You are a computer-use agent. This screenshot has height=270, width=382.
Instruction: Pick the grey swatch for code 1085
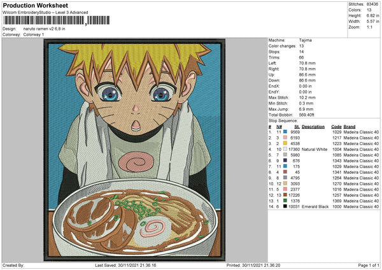pyautogui.click(x=285, y=155)
